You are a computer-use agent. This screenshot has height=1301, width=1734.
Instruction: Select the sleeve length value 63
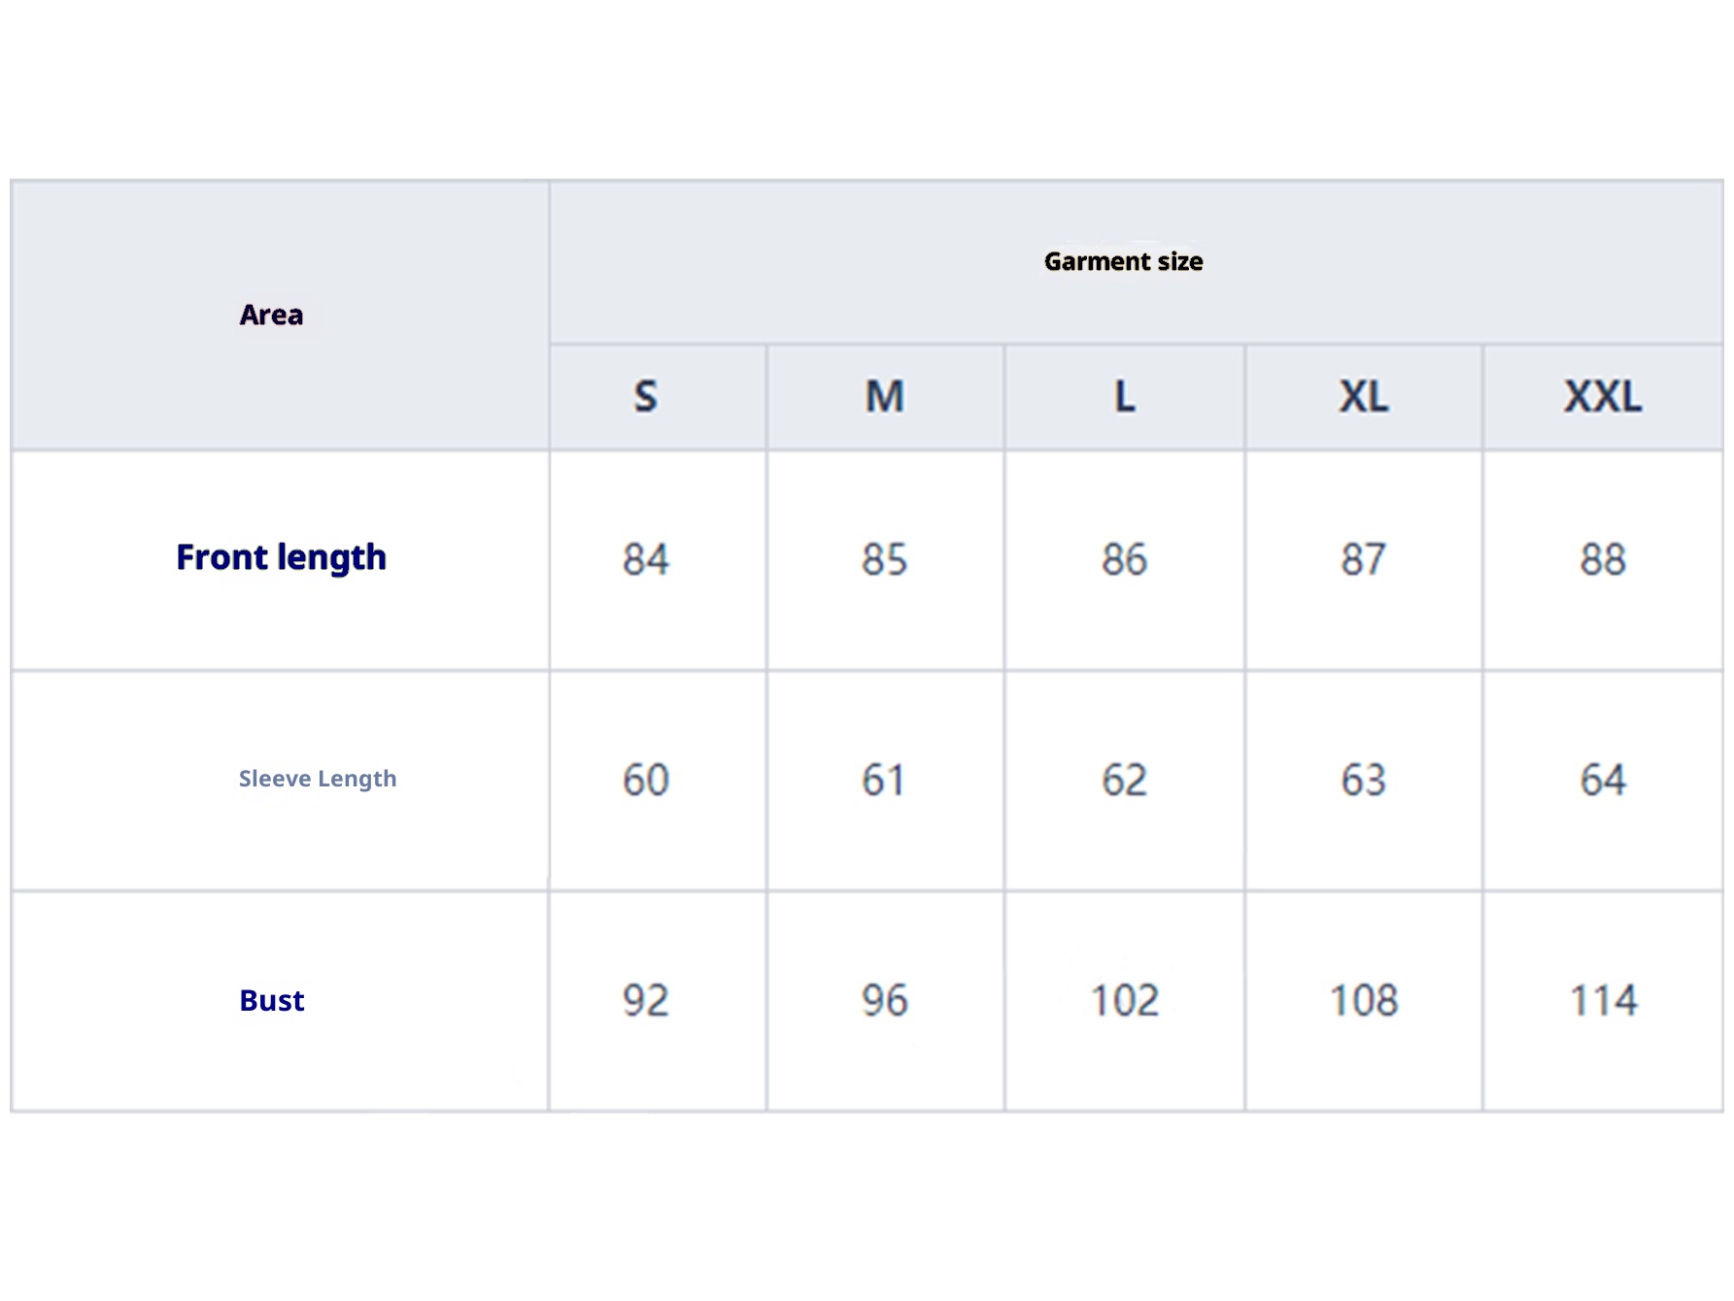(x=1364, y=780)
